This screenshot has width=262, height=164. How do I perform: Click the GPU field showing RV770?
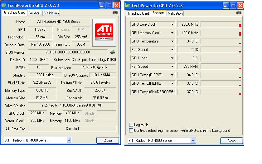coord(40,29)
